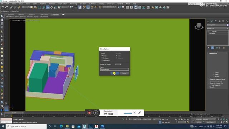Screen dimensions: 229x129
Task: Select the Select and Link tool
Action: [11, 7]
